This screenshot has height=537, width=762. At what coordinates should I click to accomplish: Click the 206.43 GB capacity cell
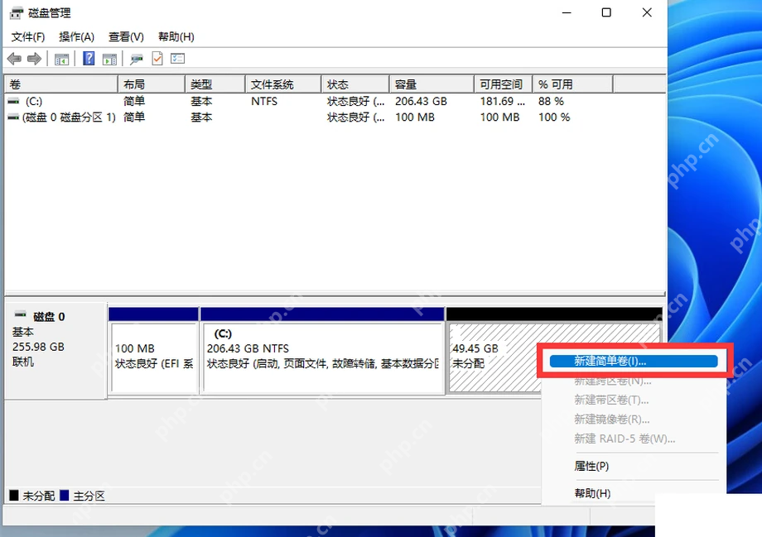(421, 101)
